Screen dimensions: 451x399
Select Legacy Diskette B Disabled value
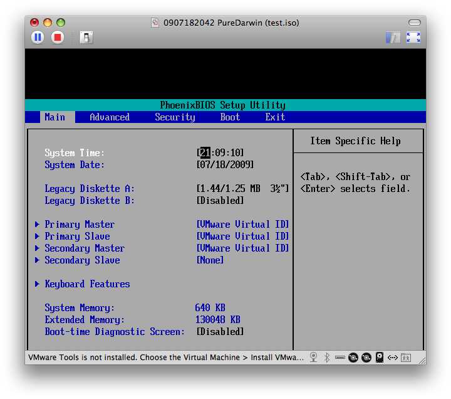coord(220,201)
